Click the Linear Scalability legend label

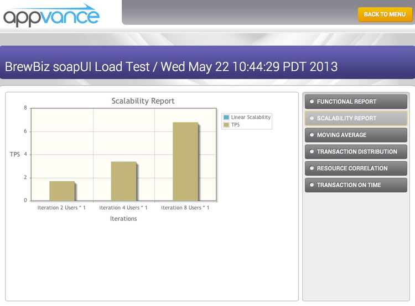coord(251,117)
